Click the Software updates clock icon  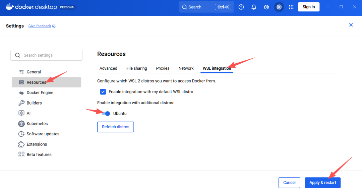point(21,134)
